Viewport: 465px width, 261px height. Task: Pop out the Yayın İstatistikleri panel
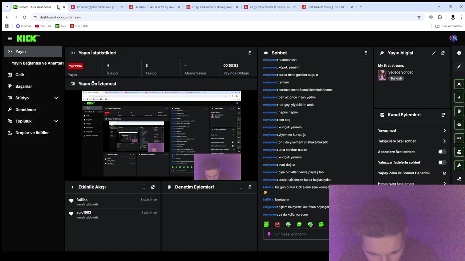point(249,53)
